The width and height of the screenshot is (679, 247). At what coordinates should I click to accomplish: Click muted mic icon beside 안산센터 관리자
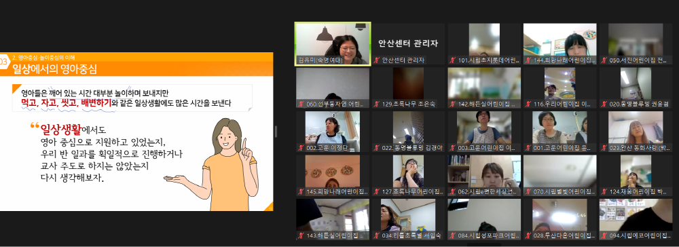pos(377,60)
